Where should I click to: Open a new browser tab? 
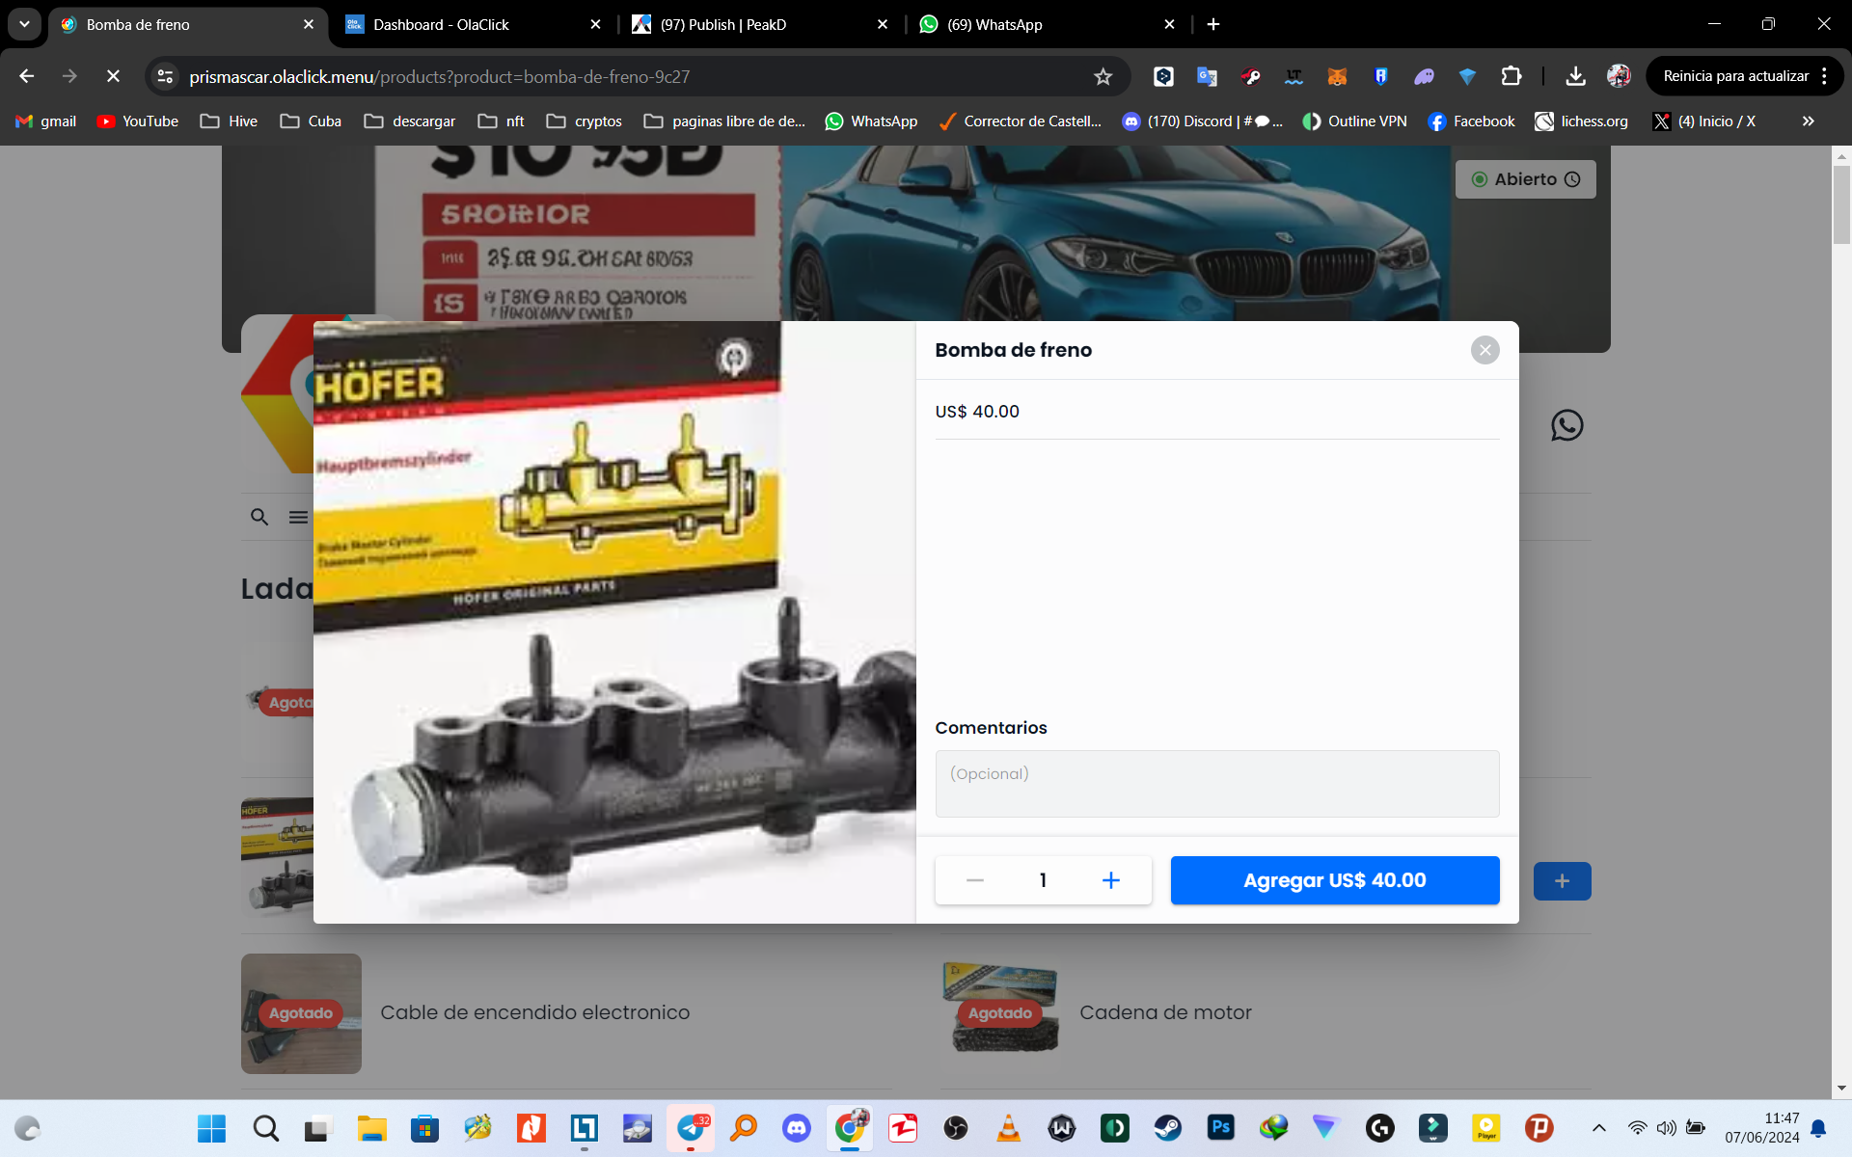pos(1213,24)
